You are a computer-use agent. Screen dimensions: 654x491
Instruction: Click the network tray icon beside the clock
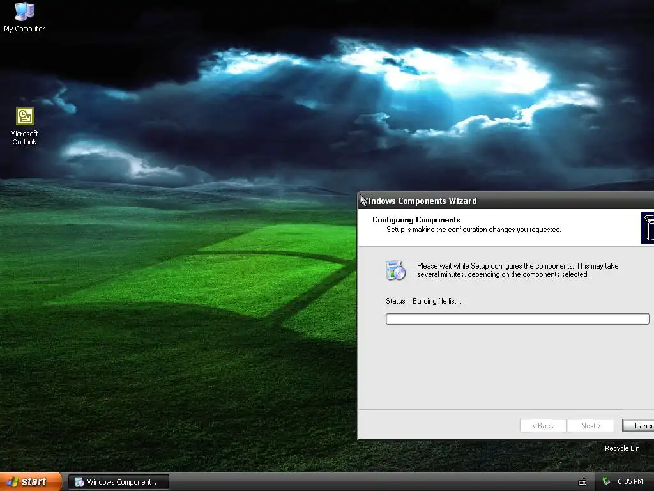click(606, 482)
